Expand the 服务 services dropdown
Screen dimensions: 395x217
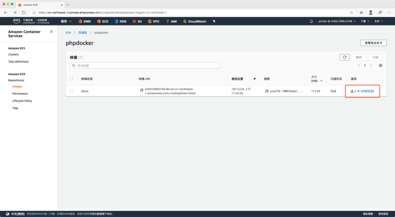(x=66, y=22)
